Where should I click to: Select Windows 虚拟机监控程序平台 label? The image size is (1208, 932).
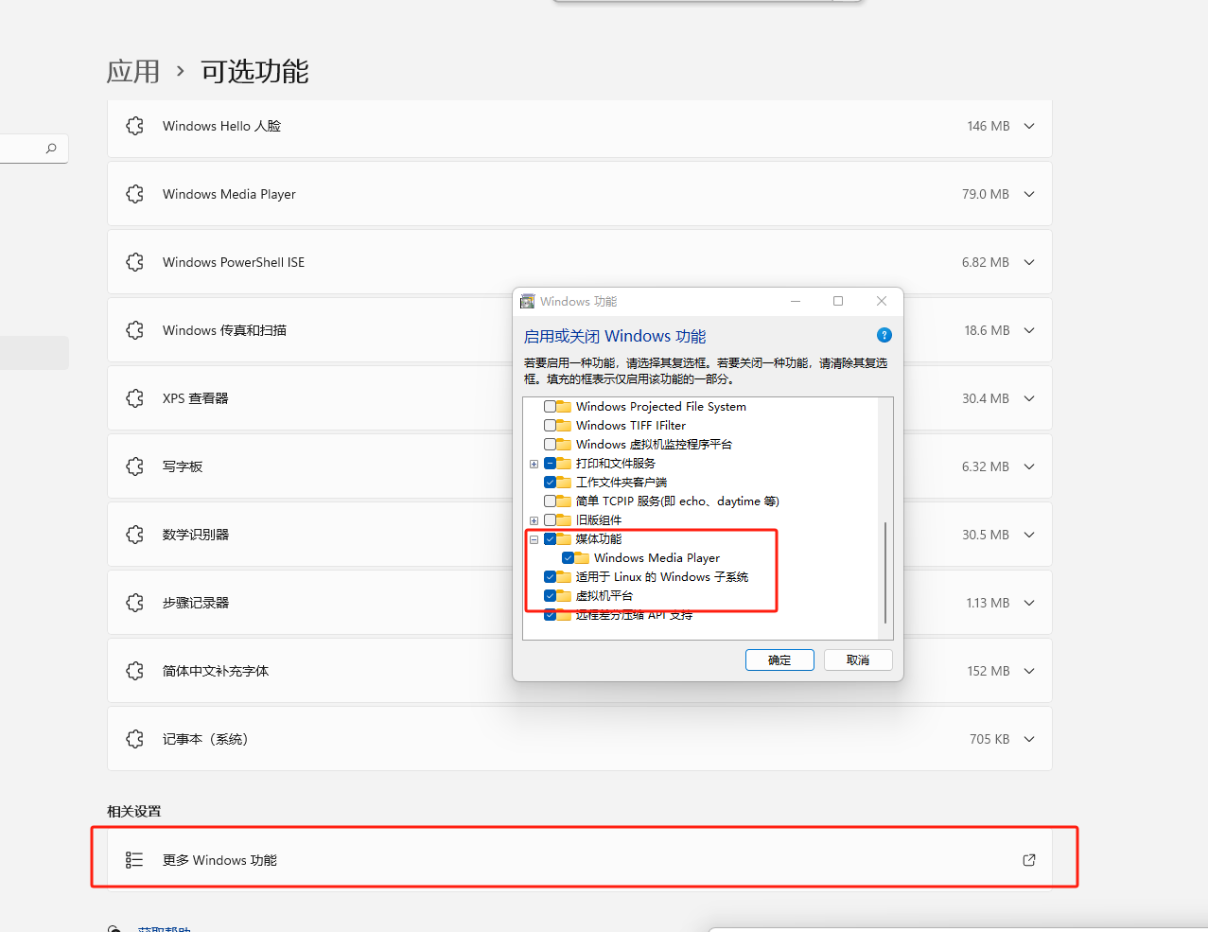tap(654, 444)
